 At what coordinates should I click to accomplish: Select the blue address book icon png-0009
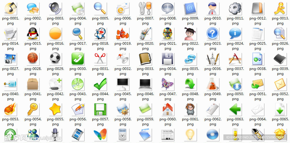[x=190, y=9]
